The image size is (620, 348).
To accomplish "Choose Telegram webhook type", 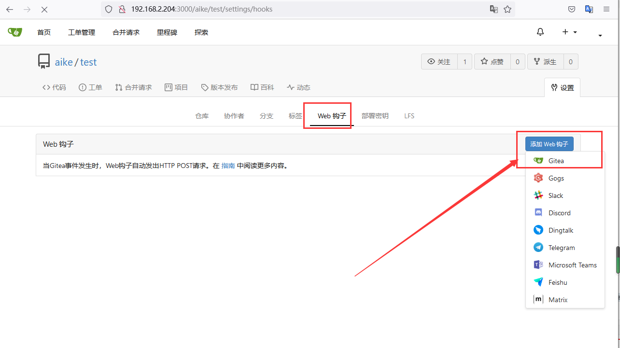I will click(x=565, y=248).
